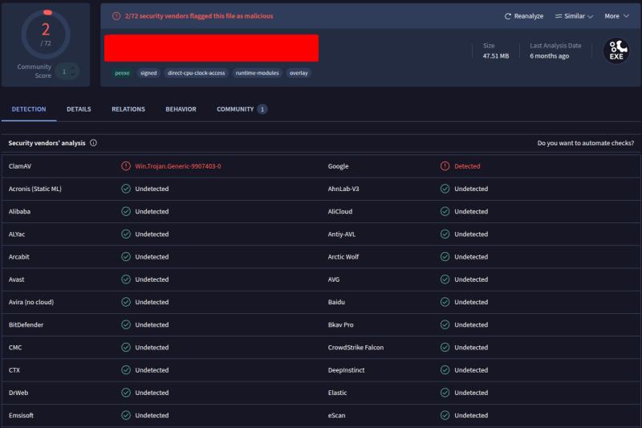The width and height of the screenshot is (642, 428).
Task: Open the Similar dropdown
Action: (574, 16)
